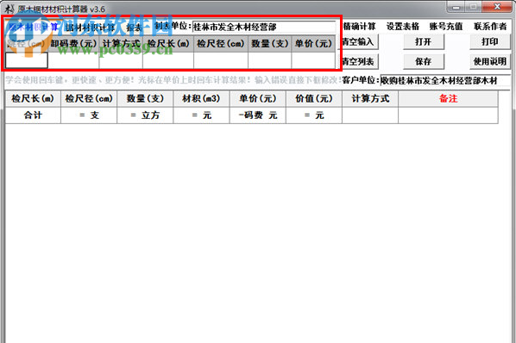Screen dimensions: 516x343
Task: Click the '= 立方' total cell
Action: (x=145, y=115)
